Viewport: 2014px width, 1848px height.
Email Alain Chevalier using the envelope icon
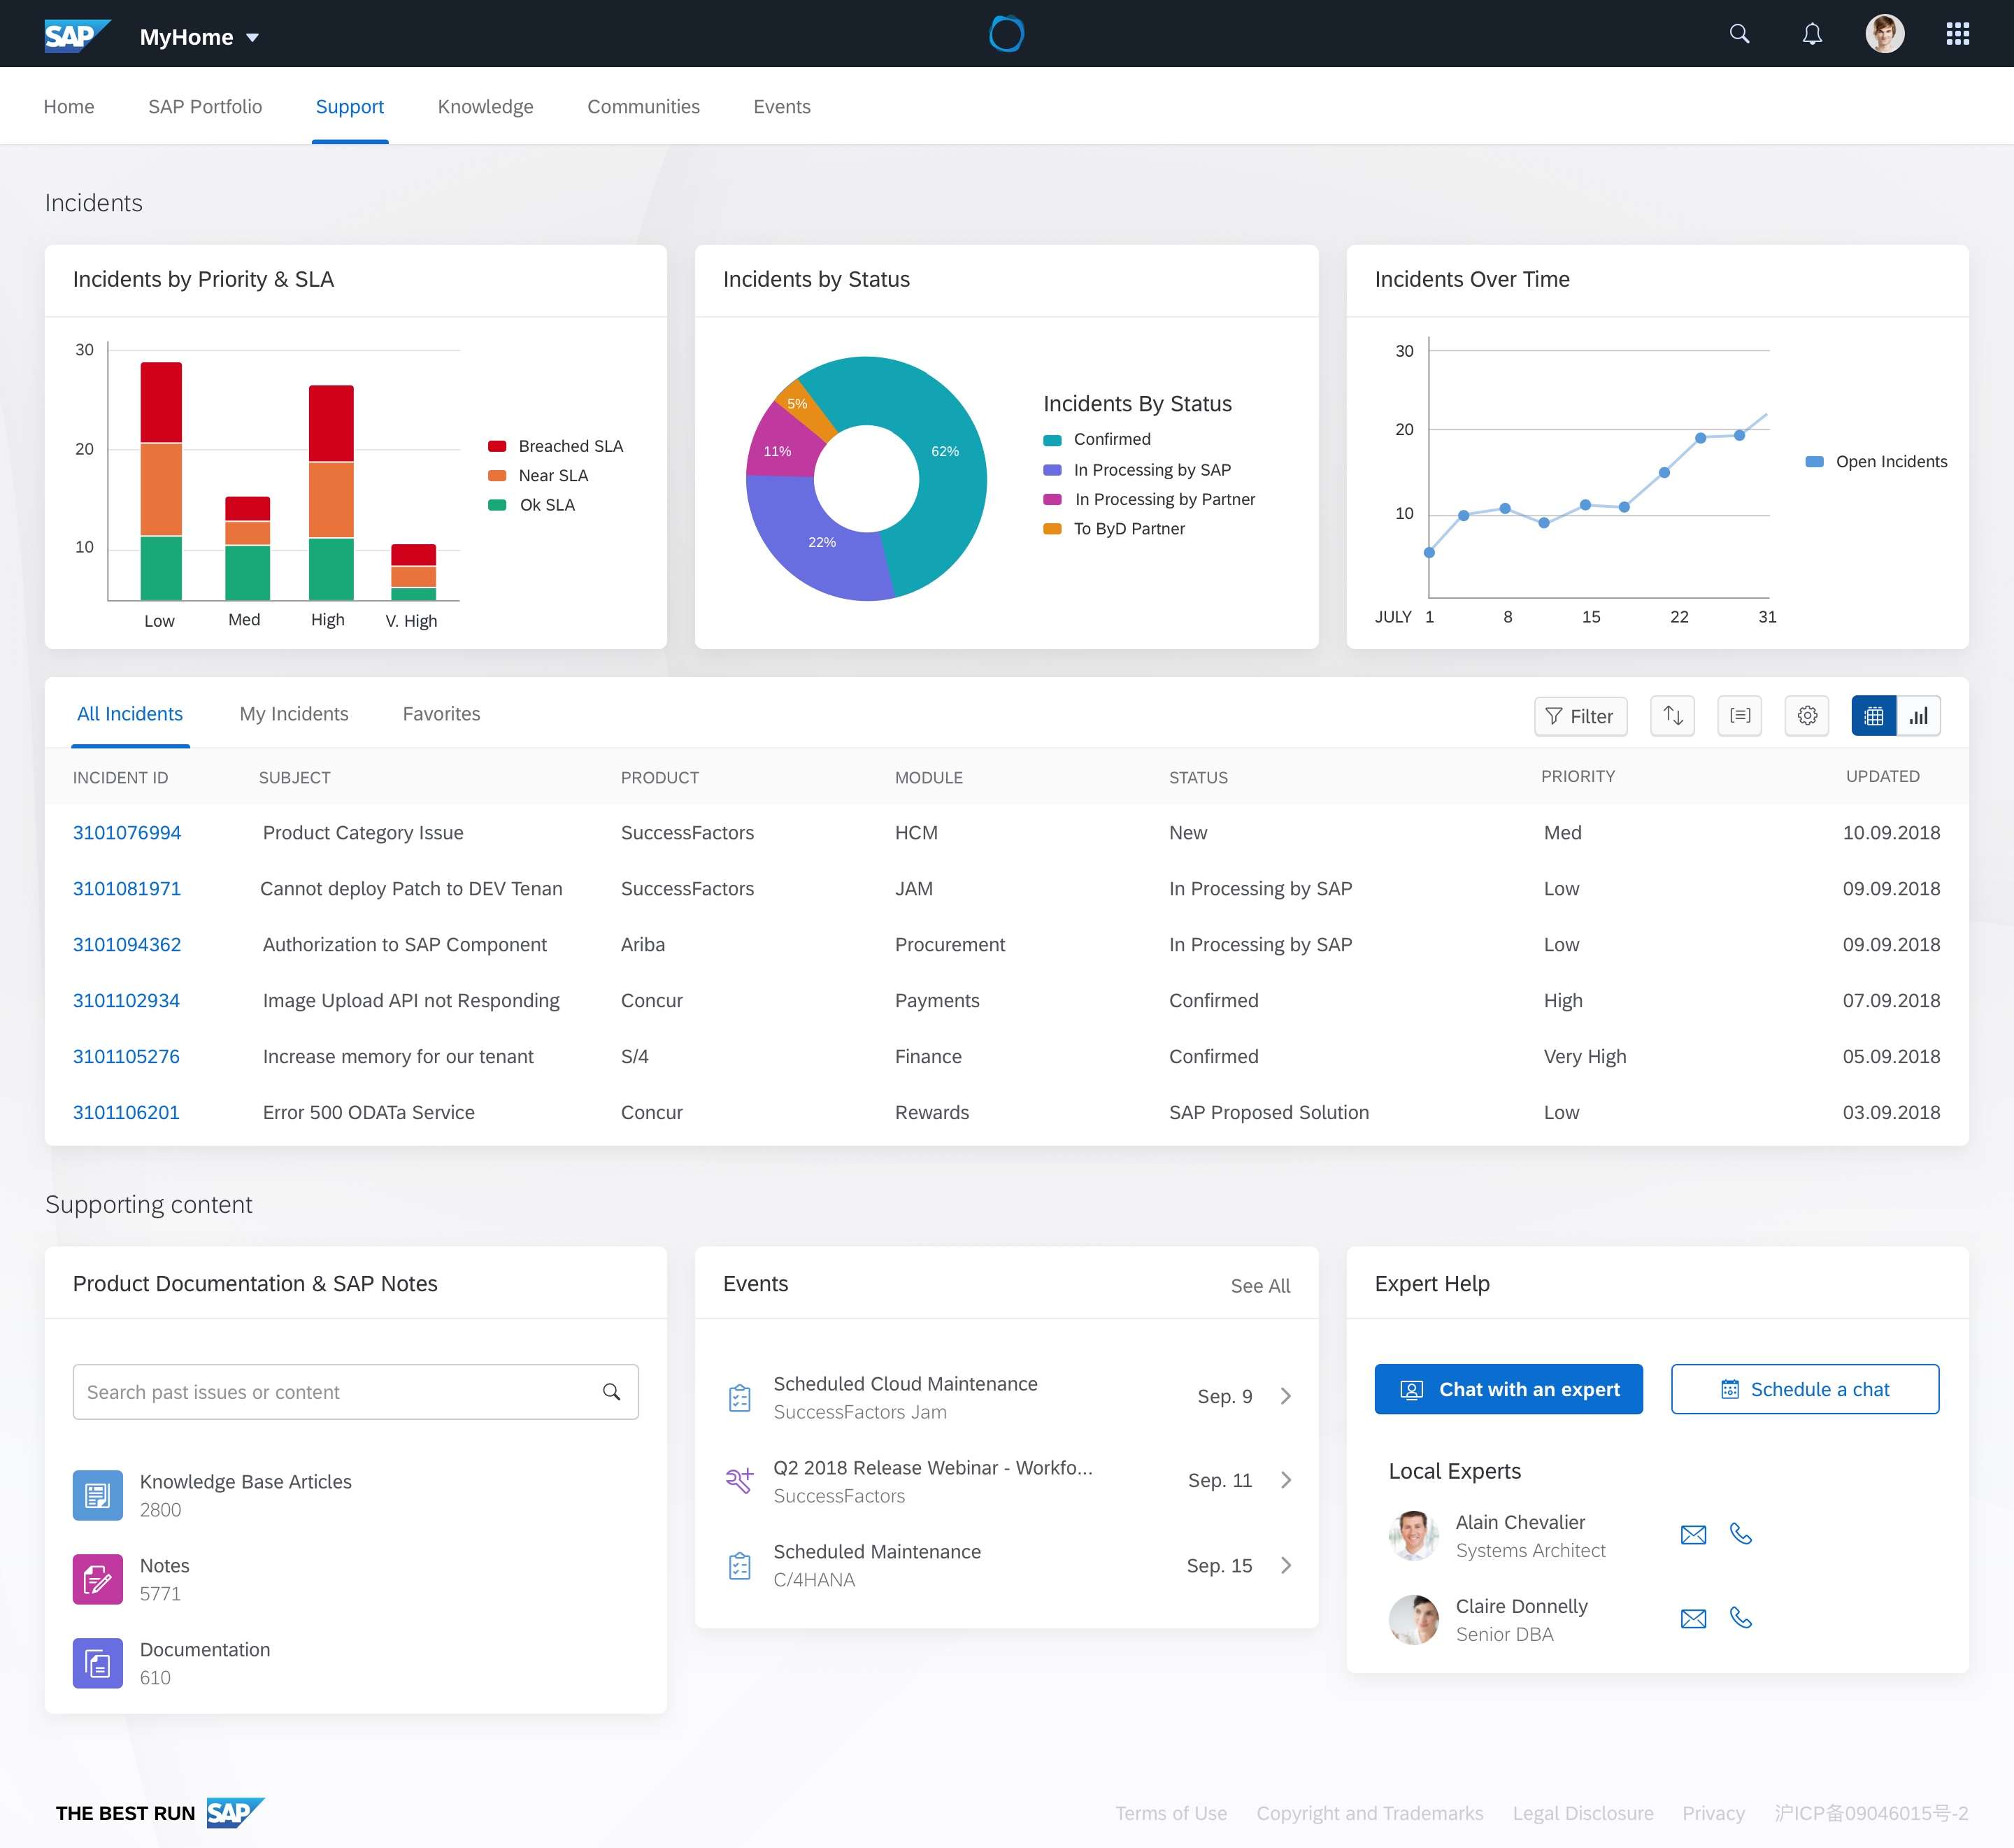[x=1693, y=1533]
